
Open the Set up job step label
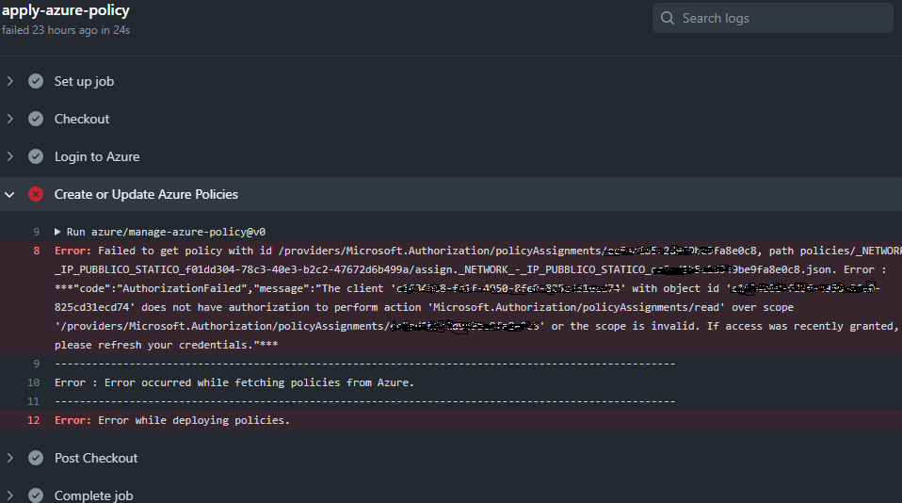[x=84, y=81]
